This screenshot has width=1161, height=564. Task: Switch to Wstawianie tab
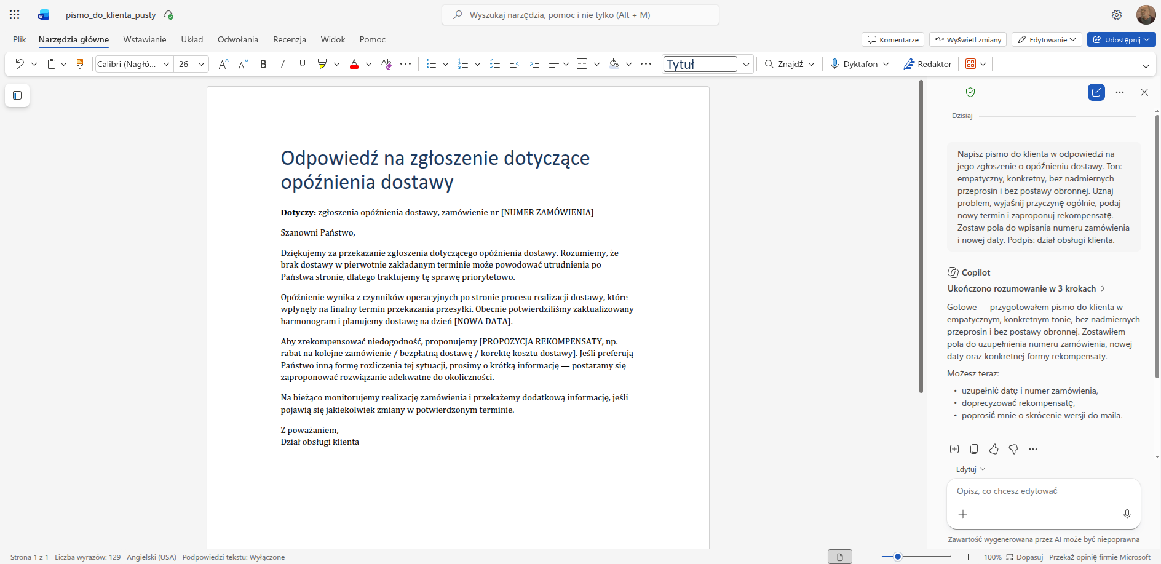[145, 39]
